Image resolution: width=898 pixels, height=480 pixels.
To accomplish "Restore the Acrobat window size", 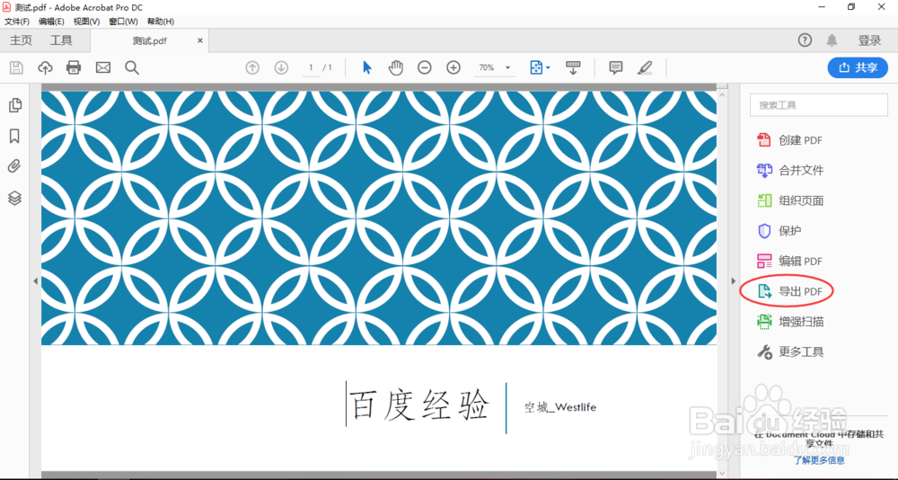I will click(851, 7).
